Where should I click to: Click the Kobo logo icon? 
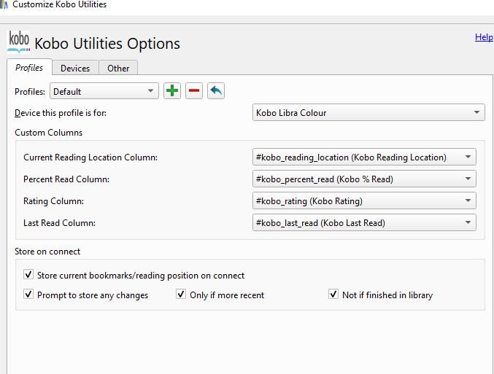[18, 42]
